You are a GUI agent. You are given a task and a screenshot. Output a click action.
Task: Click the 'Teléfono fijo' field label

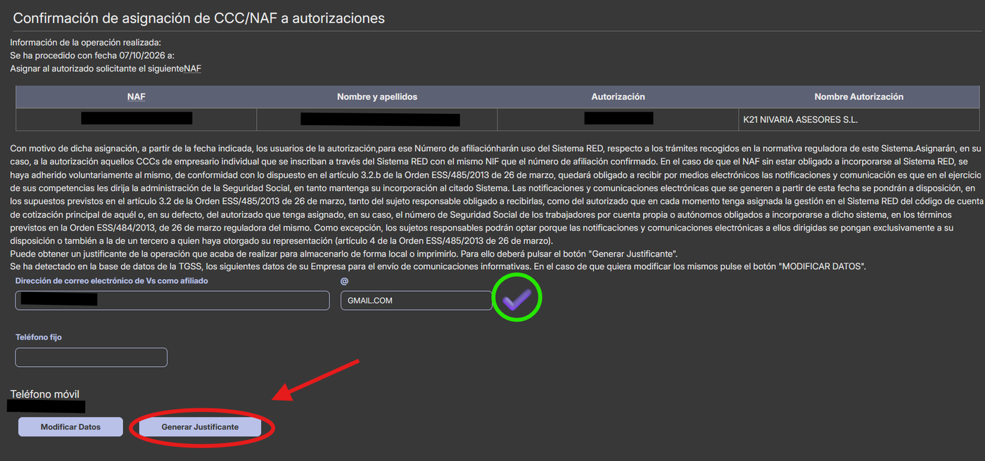pyautogui.click(x=39, y=337)
